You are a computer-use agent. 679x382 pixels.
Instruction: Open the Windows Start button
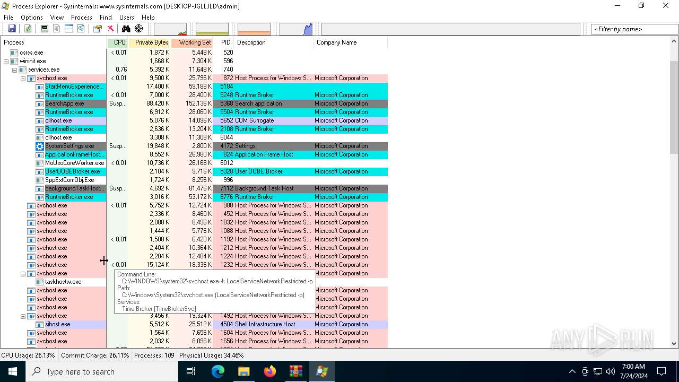pyautogui.click(x=13, y=371)
